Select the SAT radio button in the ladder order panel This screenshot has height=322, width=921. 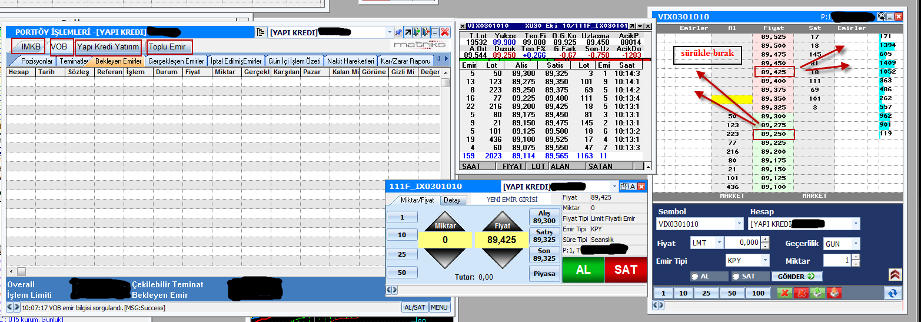736,276
